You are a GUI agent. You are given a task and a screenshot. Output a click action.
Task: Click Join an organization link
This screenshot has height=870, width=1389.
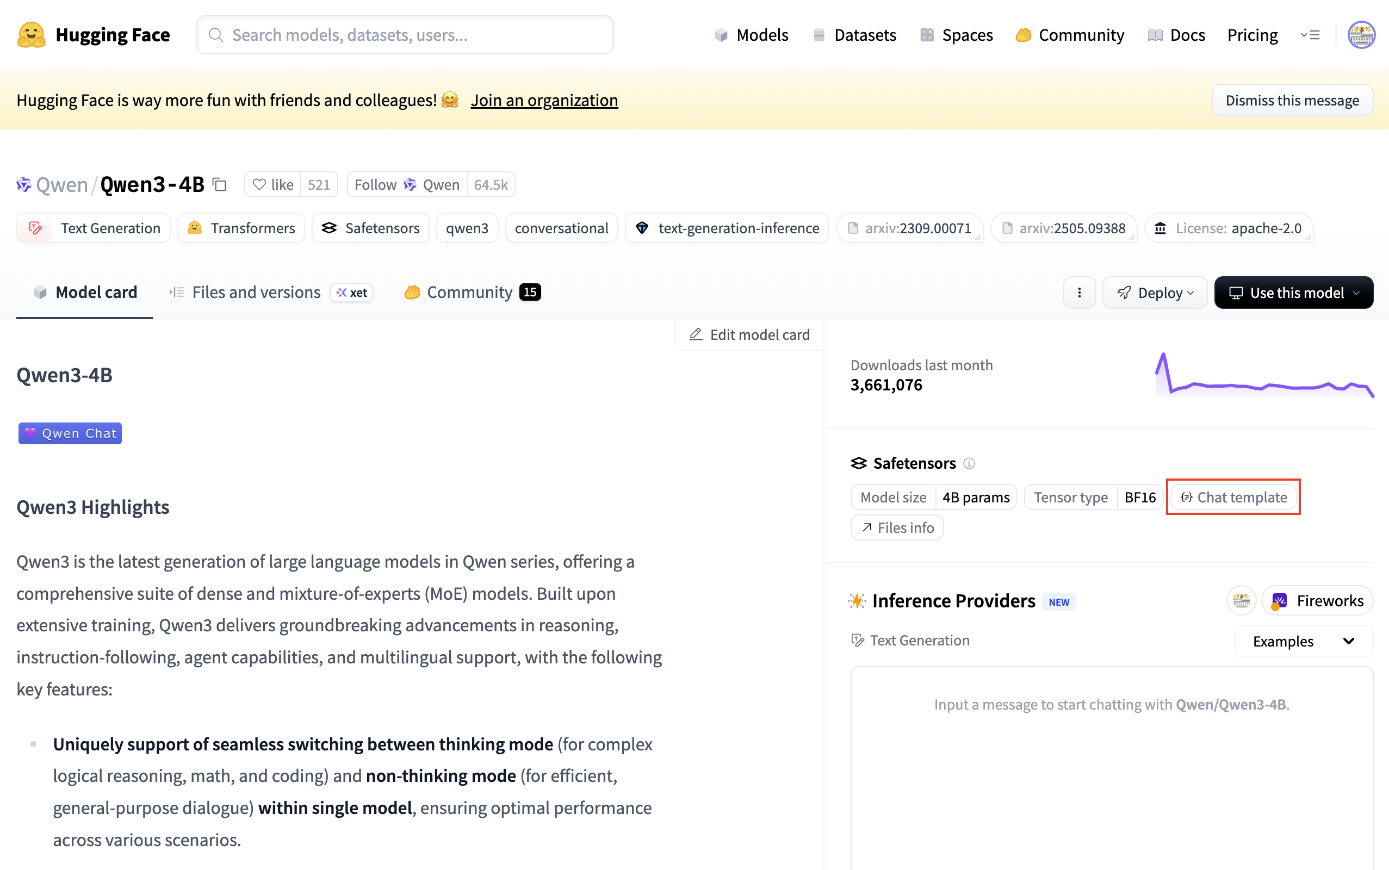click(544, 100)
